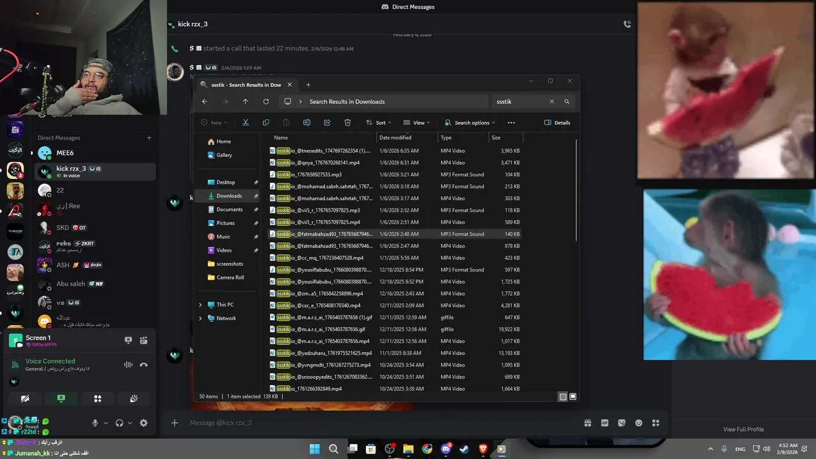Select file ssstik.io_1767658927533.mp3
This screenshot has width=816, height=459.
[395, 175]
